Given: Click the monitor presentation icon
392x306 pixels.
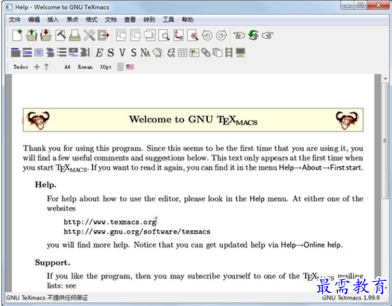Looking at the screenshot, I should pos(241,52).
